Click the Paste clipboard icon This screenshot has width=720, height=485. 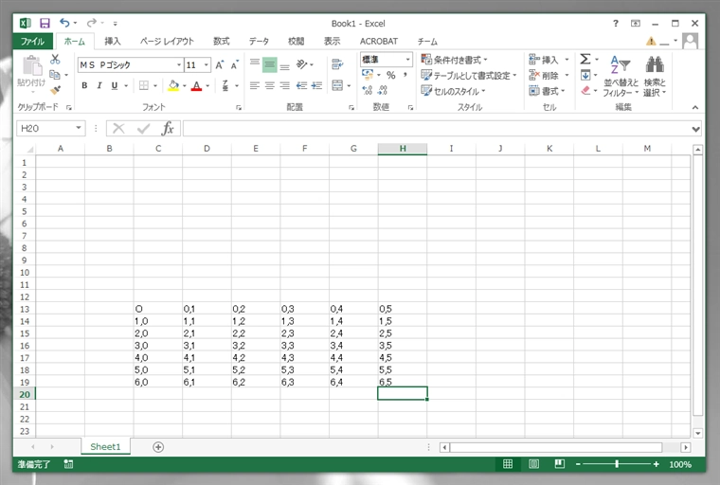(31, 65)
